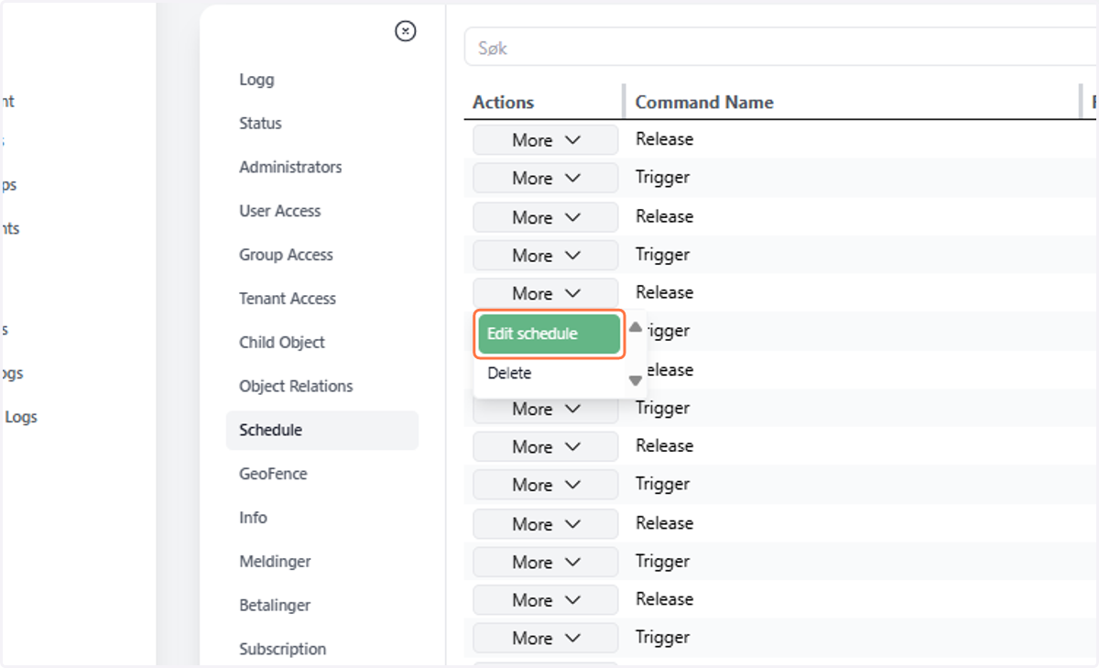Image resolution: width=1099 pixels, height=668 pixels.
Task: Open Group Access settings
Action: coord(286,255)
